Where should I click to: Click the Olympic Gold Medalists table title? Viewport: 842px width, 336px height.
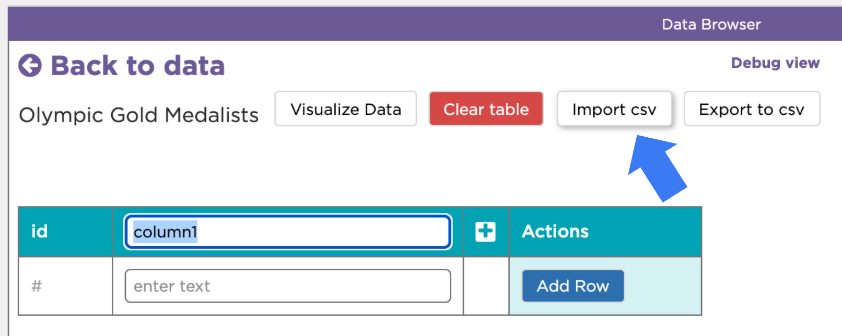click(139, 115)
